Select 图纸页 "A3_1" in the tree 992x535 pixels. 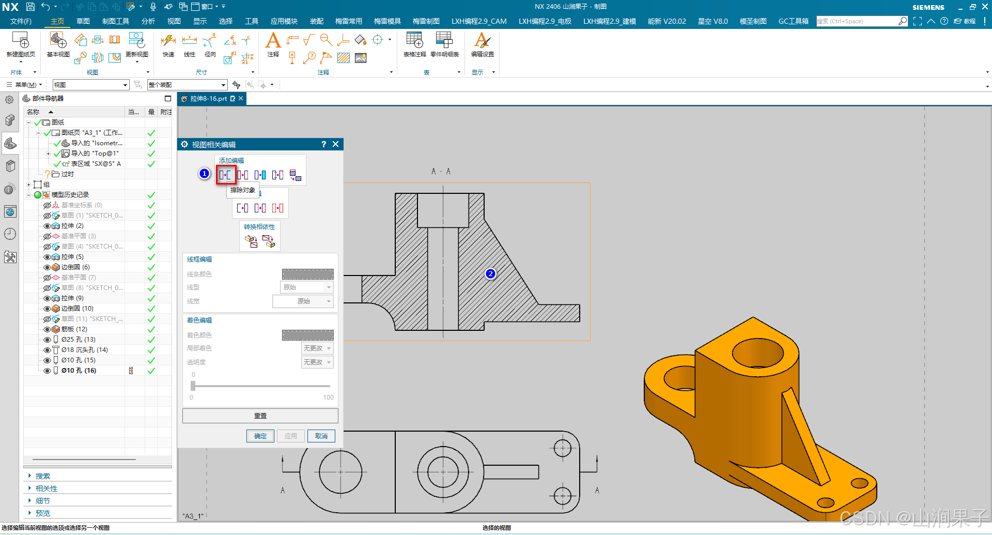[x=91, y=133]
